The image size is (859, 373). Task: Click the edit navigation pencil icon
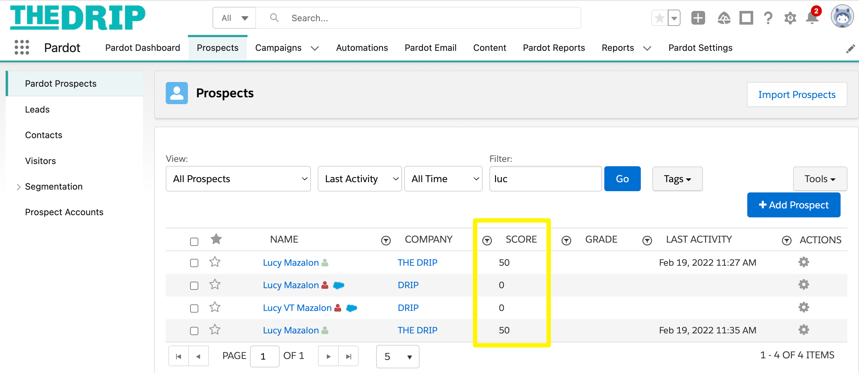point(850,49)
